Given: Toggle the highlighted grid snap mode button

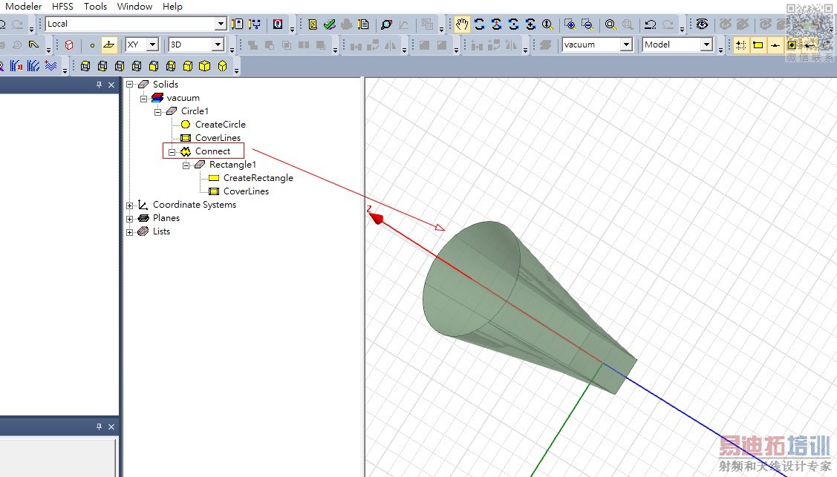Looking at the screenshot, I should click(x=740, y=45).
